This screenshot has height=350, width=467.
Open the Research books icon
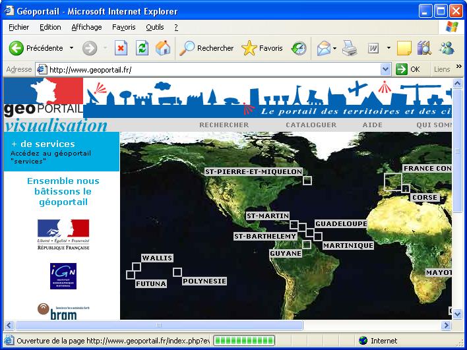[x=424, y=48]
